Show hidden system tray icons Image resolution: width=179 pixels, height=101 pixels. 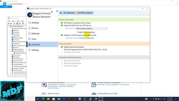(151, 99)
